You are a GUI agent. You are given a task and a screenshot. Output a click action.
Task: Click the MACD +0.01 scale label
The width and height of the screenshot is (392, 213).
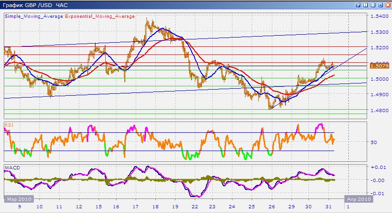coord(378,167)
